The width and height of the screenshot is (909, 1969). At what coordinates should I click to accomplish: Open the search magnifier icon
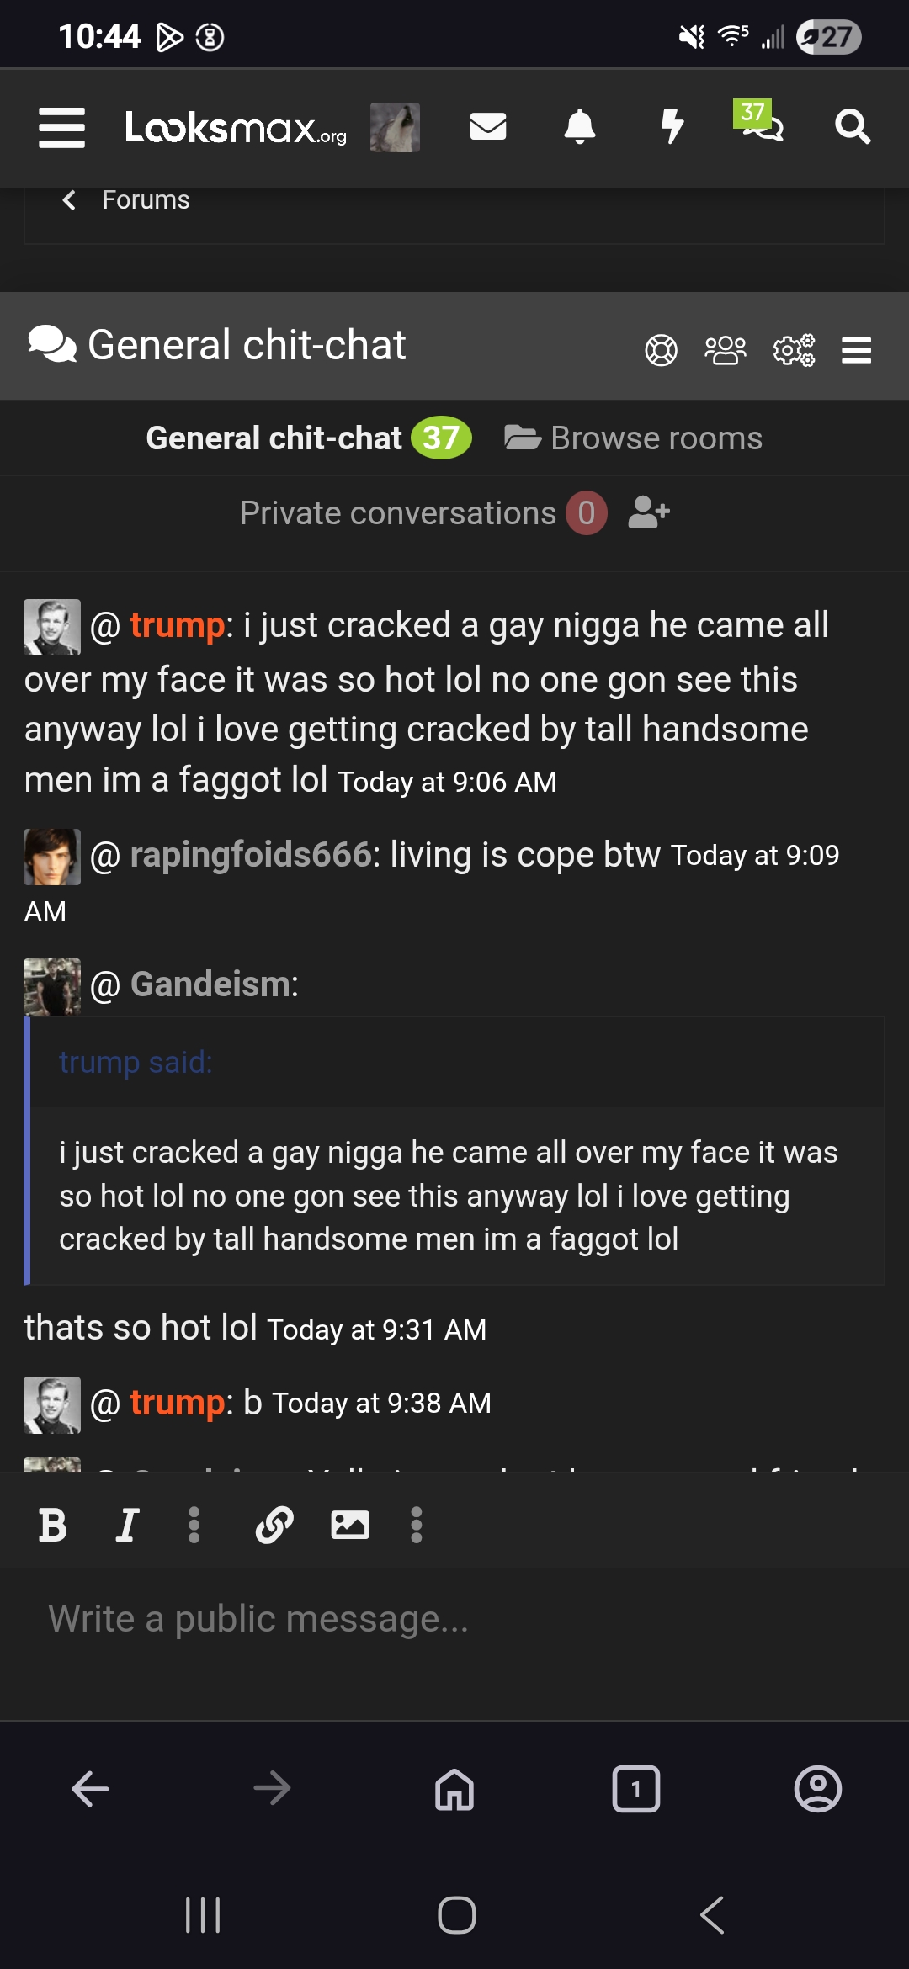click(853, 127)
